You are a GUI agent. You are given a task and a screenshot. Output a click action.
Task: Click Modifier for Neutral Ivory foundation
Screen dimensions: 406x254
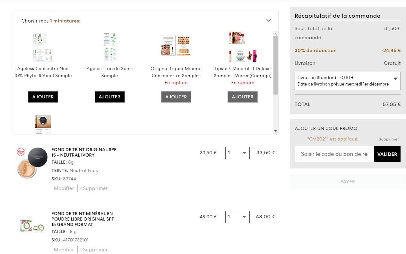pos(64,188)
